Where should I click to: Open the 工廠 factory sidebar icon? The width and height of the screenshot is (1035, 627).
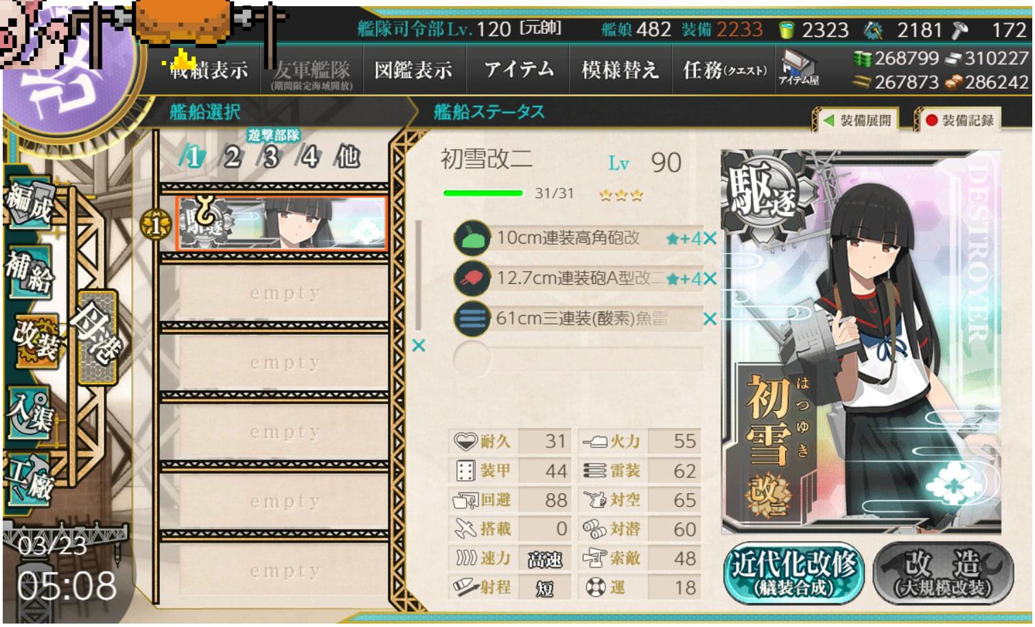(30, 479)
